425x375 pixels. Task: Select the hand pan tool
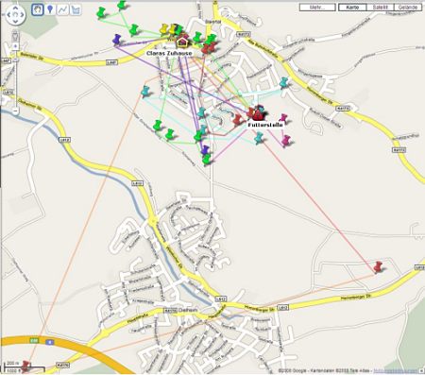click(38, 9)
